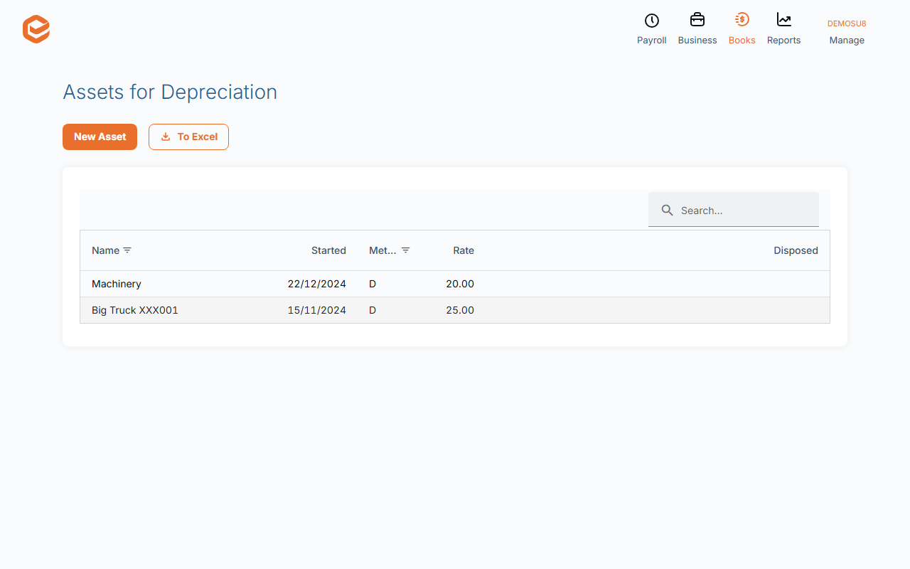910x569 pixels.
Task: Click the 20.00 rate cell
Action: (x=460, y=284)
